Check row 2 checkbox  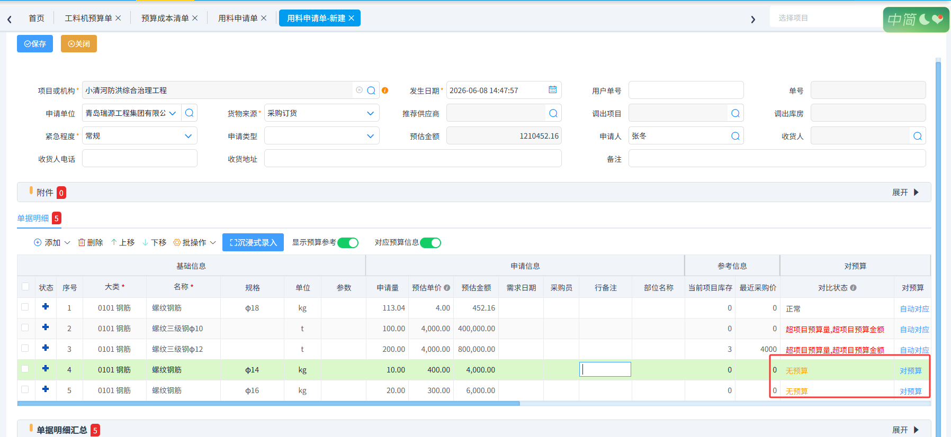(x=25, y=327)
